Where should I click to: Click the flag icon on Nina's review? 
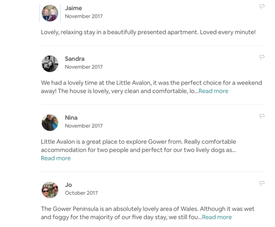[x=262, y=116]
